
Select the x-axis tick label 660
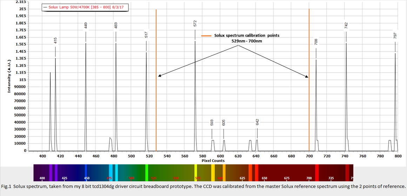click(x=274, y=156)
